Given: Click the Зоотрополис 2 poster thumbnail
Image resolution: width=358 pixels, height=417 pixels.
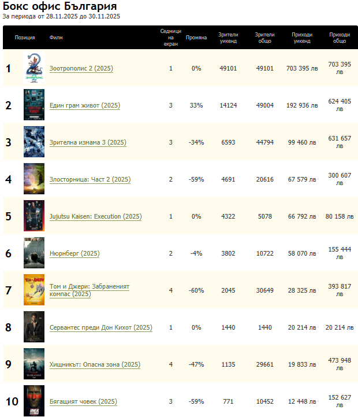Looking at the screenshot, I should pyautogui.click(x=33, y=68).
